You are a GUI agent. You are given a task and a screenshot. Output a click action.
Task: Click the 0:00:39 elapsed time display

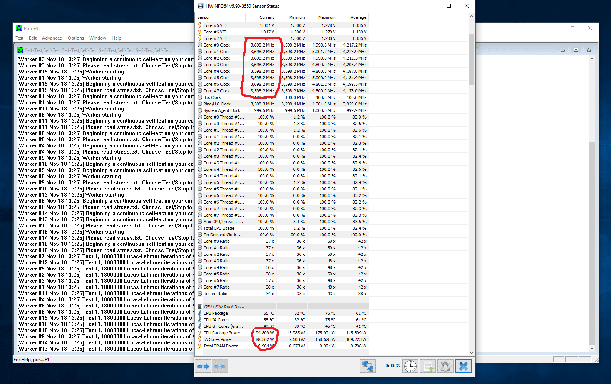[x=393, y=366]
